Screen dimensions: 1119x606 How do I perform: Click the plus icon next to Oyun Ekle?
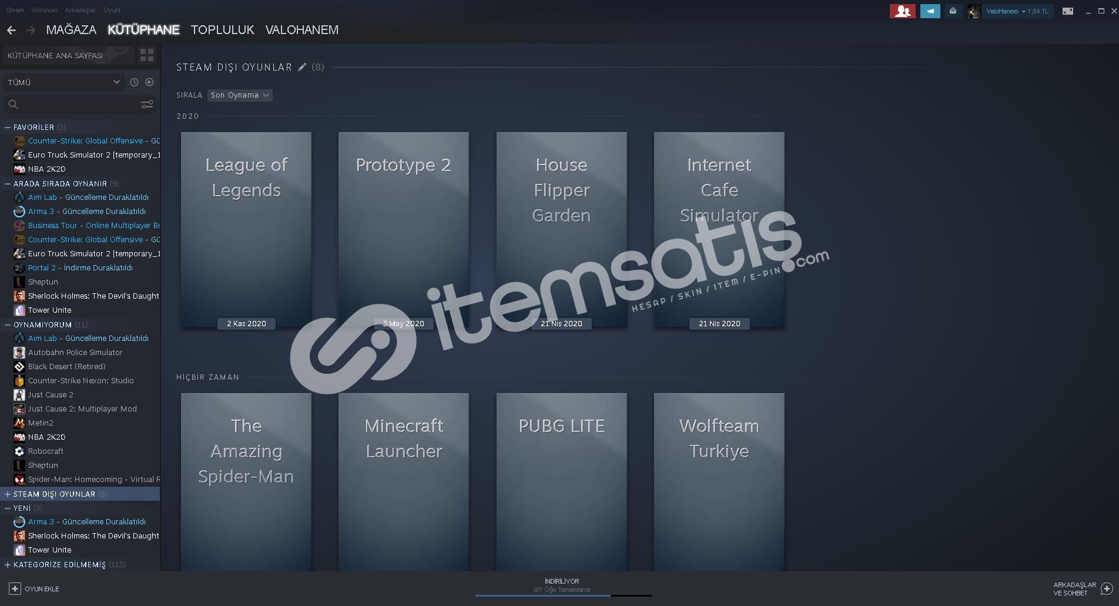pos(15,588)
